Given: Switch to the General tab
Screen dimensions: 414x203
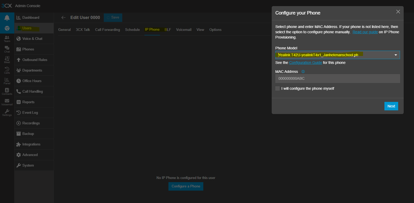Looking at the screenshot, I should (64, 30).
